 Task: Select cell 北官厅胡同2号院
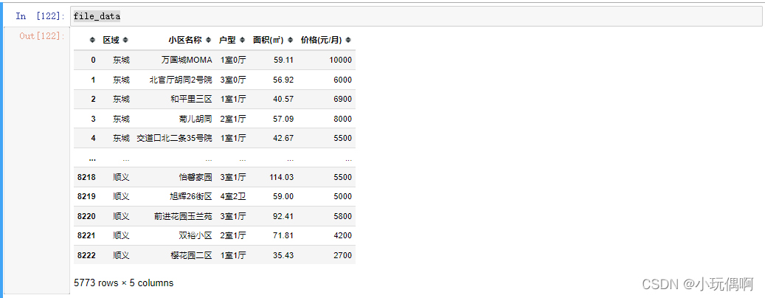[181, 80]
